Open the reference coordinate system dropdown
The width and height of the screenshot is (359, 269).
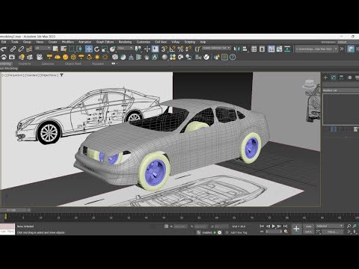tap(126, 48)
